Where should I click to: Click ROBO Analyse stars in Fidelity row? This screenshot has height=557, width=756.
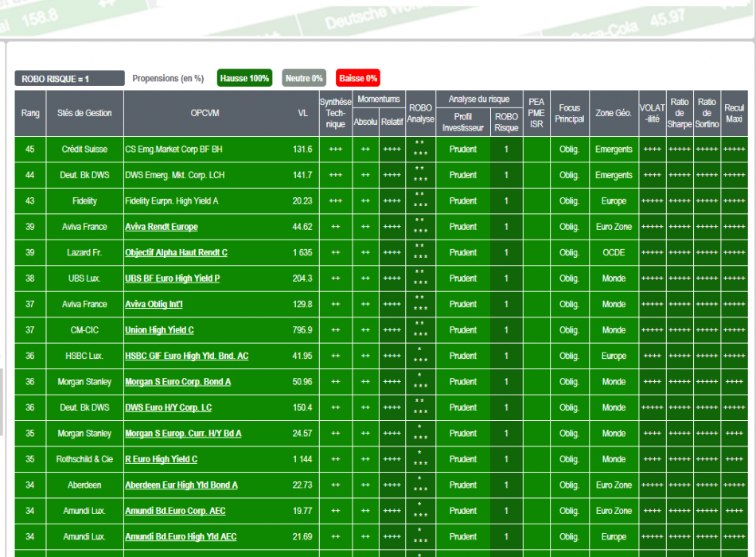(x=420, y=201)
